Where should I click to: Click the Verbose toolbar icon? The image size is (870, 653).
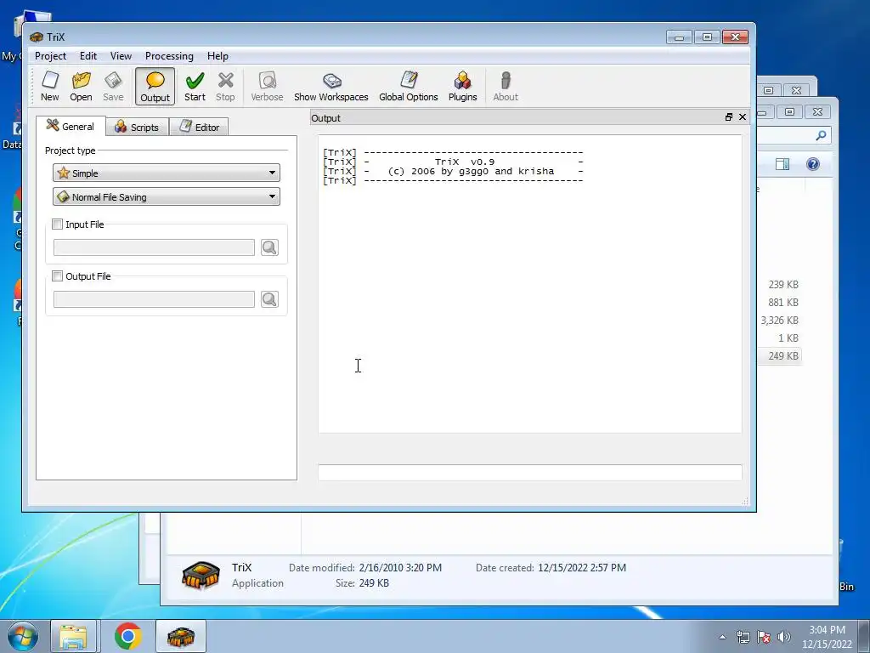267,87
